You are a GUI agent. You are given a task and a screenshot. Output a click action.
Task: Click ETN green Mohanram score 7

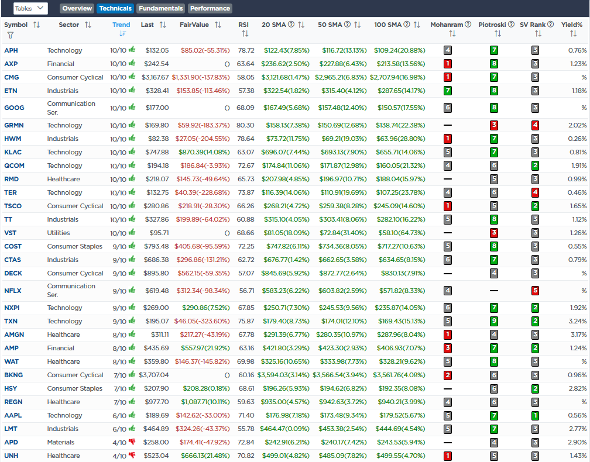pyautogui.click(x=447, y=91)
